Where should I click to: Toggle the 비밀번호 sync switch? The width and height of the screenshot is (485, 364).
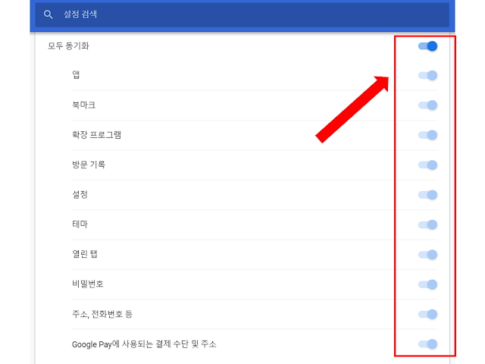pos(427,284)
